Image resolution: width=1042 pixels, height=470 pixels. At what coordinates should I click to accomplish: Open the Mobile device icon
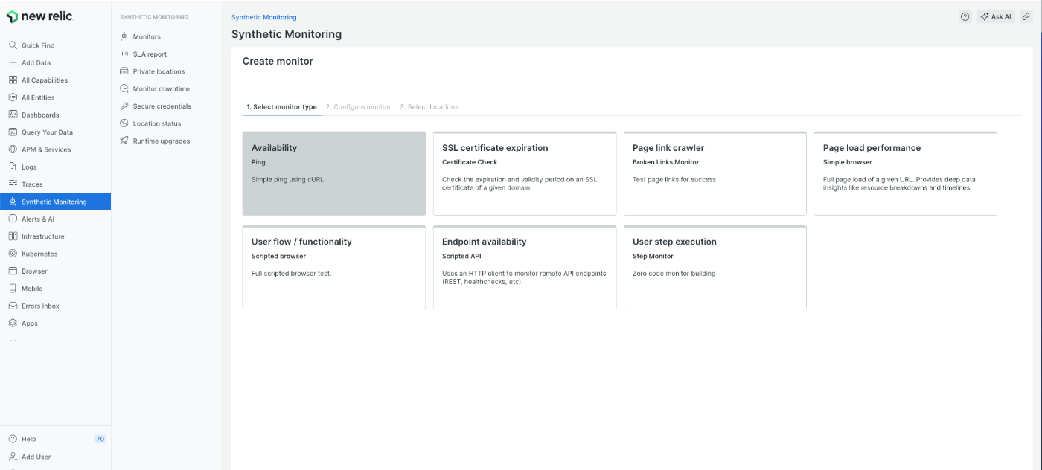[x=13, y=288]
